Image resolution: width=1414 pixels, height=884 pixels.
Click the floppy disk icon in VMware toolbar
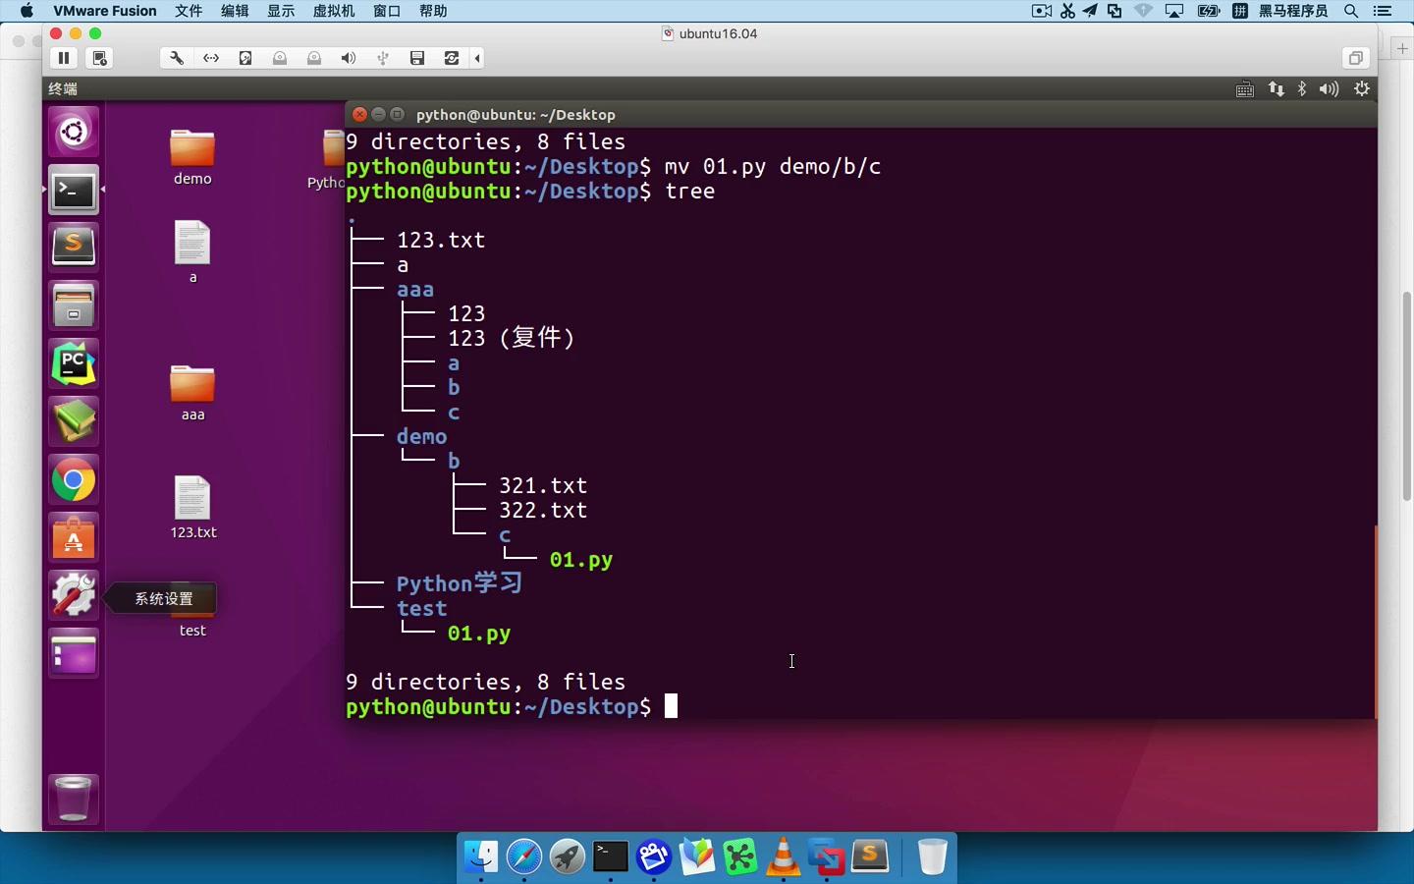point(417,58)
